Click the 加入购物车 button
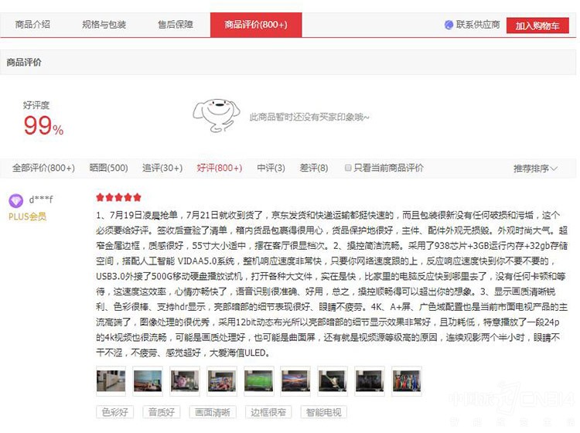Viewport: 580px width, 433px height. 537,26
